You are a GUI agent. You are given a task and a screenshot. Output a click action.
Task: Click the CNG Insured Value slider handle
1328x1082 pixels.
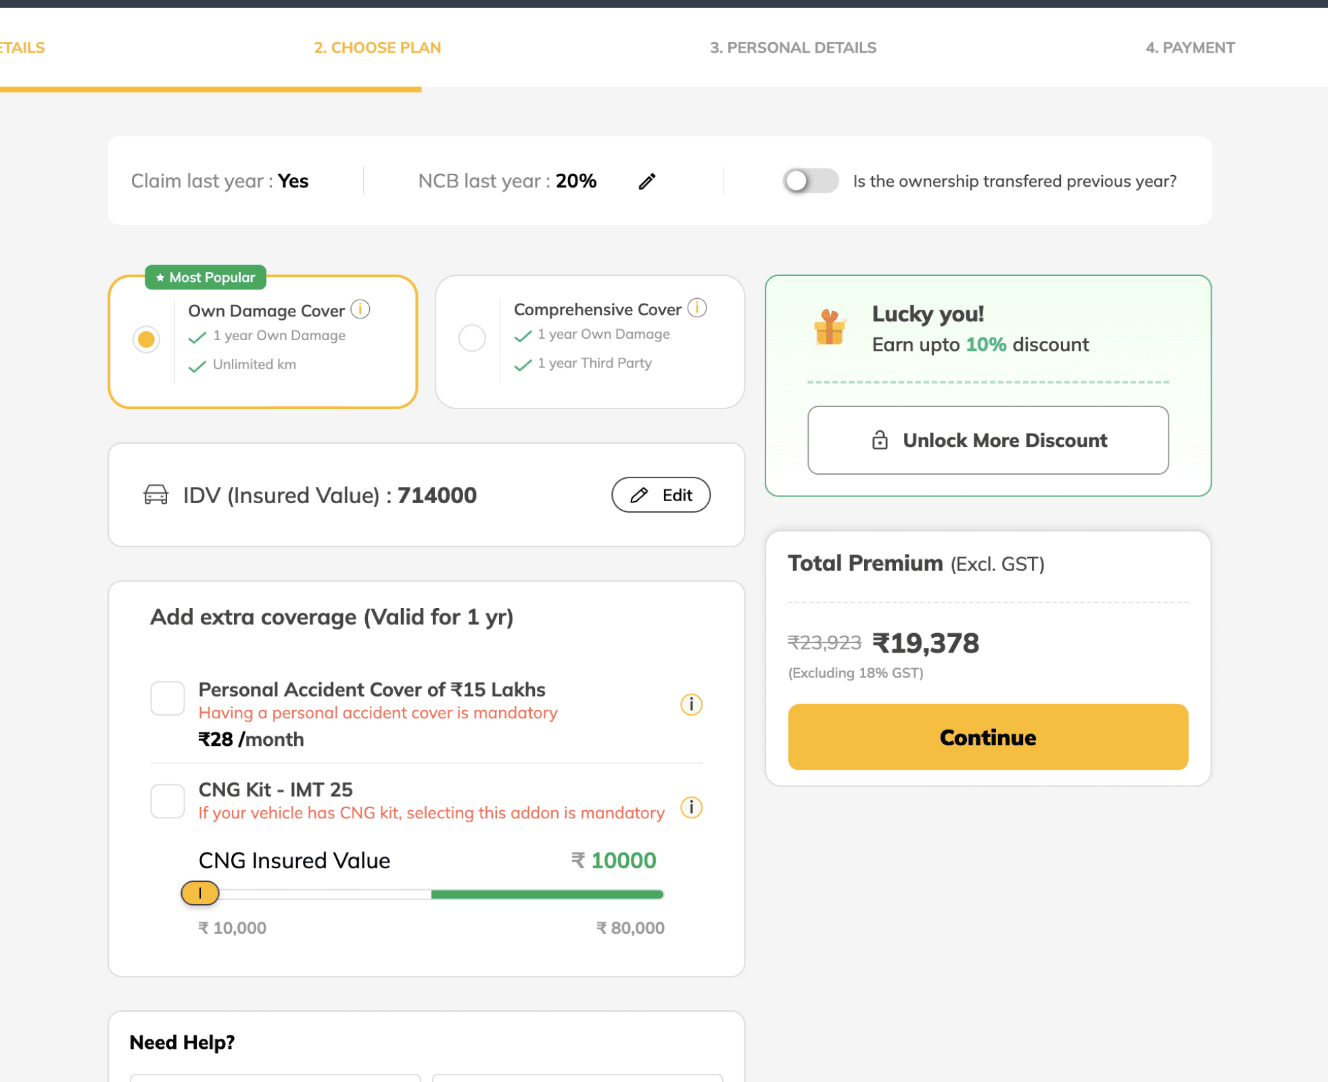(200, 893)
